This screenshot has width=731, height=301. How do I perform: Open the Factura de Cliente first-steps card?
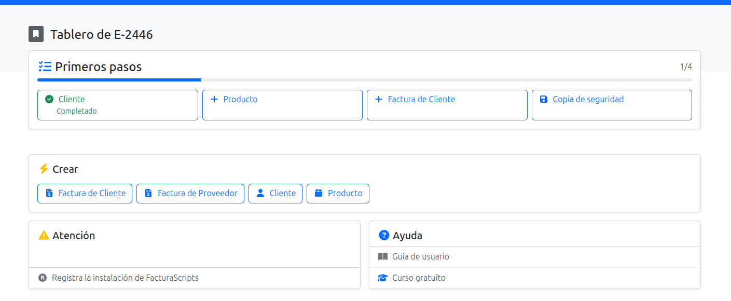[447, 105]
